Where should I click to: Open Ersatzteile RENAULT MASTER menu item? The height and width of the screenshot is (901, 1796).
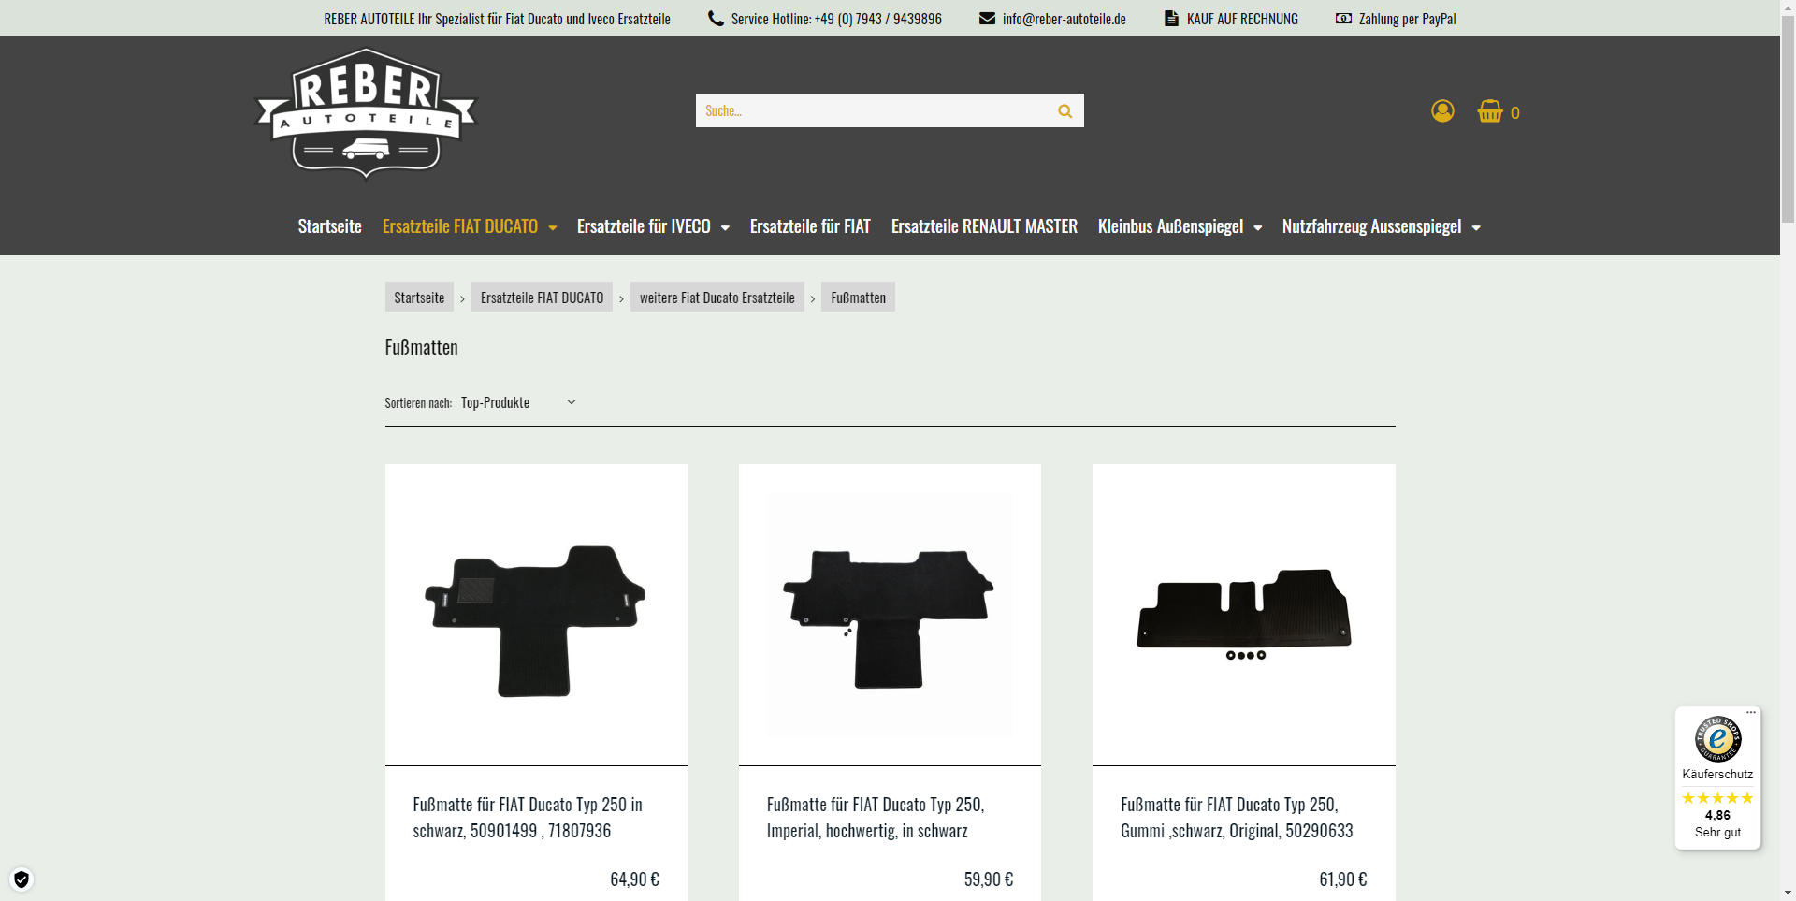pyautogui.click(x=984, y=226)
